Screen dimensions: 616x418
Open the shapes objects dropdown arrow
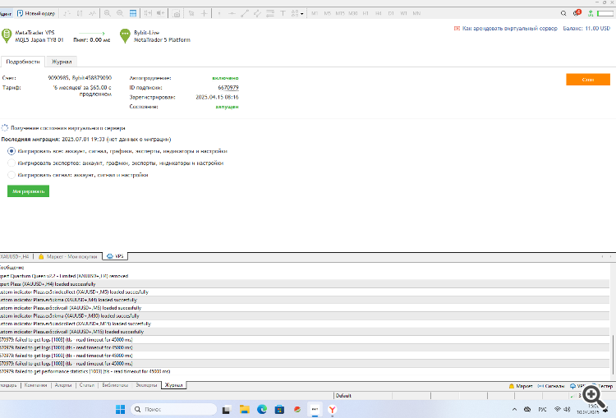(x=301, y=14)
